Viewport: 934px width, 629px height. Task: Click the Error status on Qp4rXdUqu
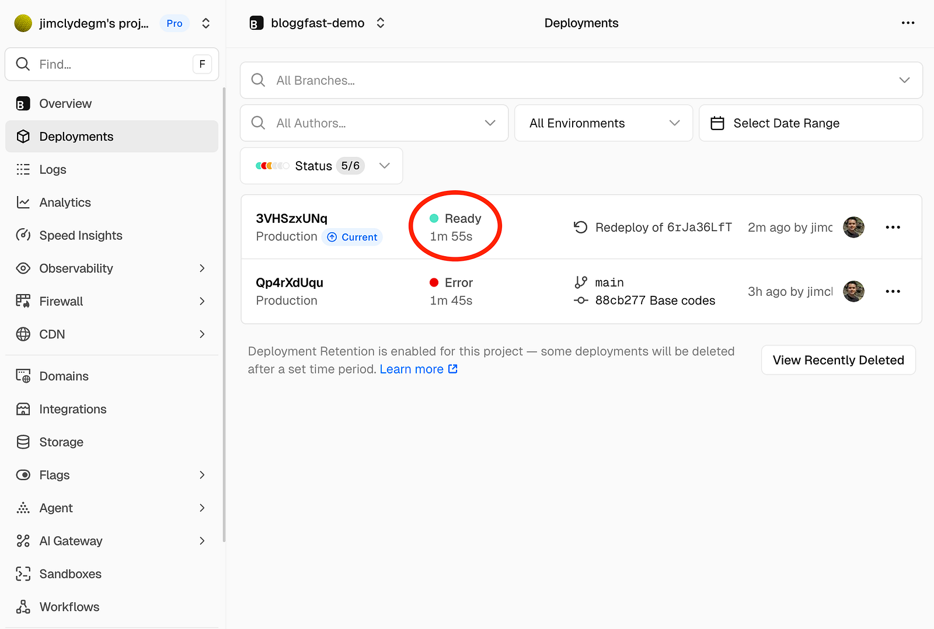[451, 282]
